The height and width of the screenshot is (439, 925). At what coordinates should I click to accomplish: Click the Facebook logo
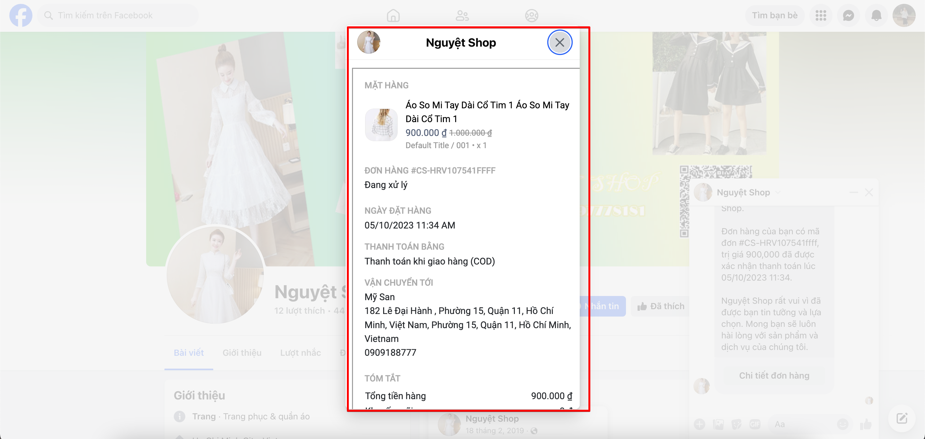point(21,15)
